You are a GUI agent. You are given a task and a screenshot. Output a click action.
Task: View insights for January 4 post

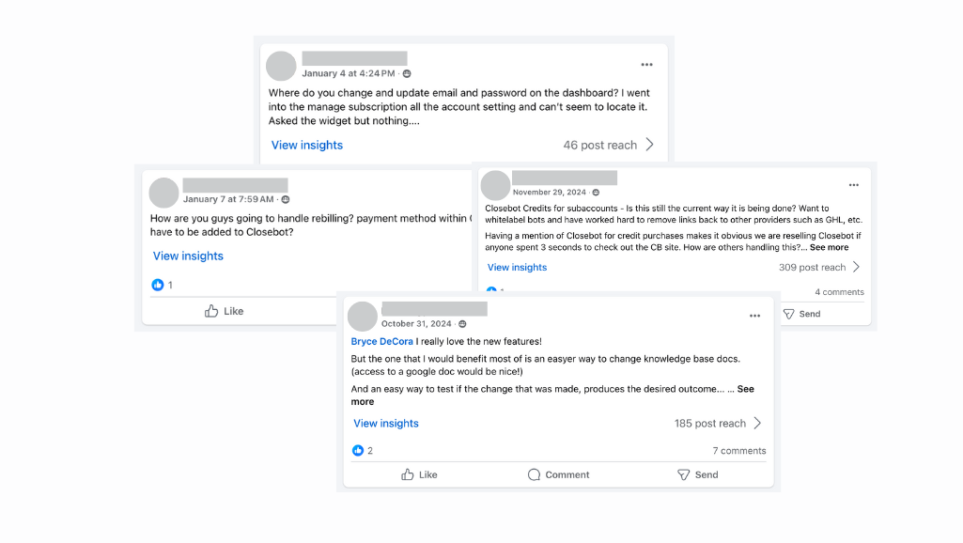click(307, 145)
